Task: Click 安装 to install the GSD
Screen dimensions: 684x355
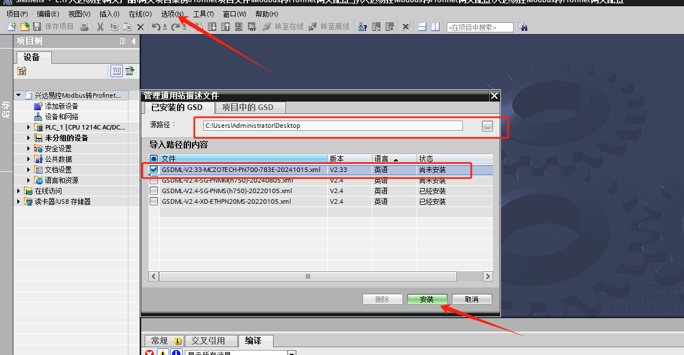Action: 427,299
